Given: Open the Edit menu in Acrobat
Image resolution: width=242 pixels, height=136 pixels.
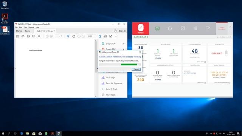Looking at the screenshot, I should click(x=20, y=27).
